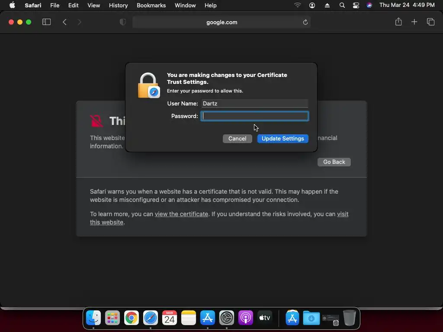
Task: Open Apple TV from the Dock
Action: point(265,318)
